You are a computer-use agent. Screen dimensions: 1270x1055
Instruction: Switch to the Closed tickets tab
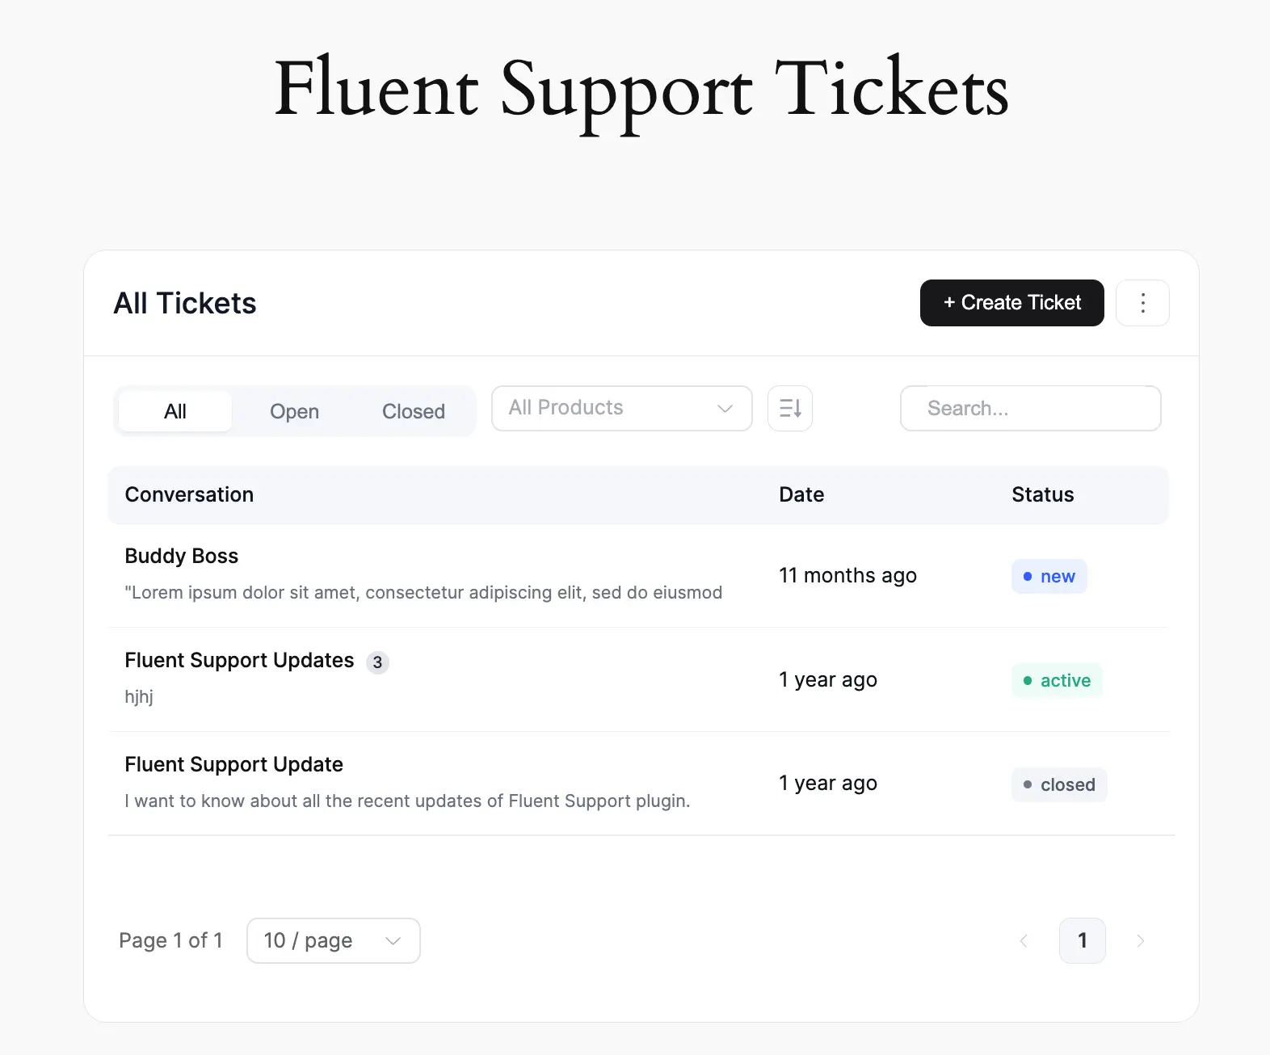coord(413,411)
